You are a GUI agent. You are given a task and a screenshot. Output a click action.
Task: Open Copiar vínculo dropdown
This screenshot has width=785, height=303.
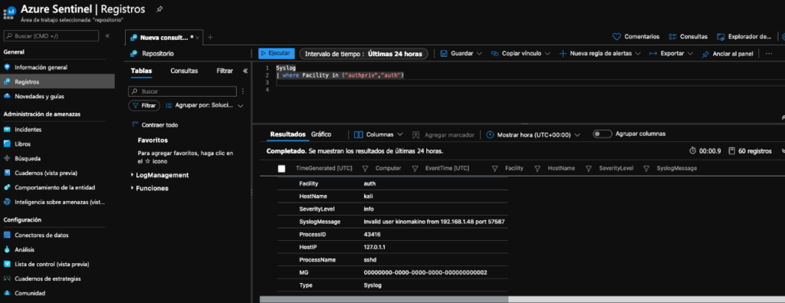point(520,54)
